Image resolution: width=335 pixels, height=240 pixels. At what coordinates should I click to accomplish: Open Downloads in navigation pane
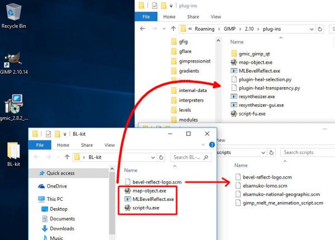tap(58, 228)
